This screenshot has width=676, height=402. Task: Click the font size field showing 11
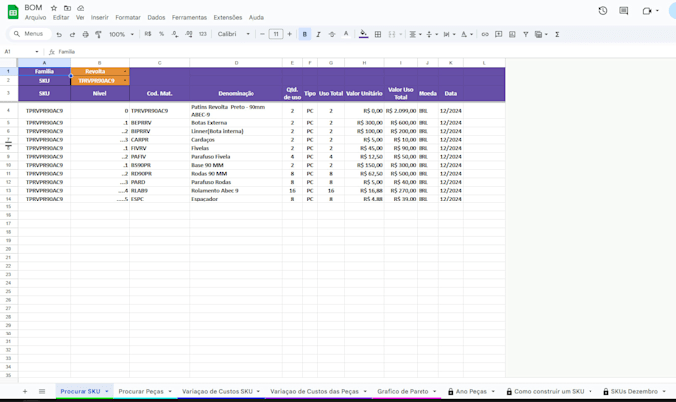pyautogui.click(x=276, y=34)
